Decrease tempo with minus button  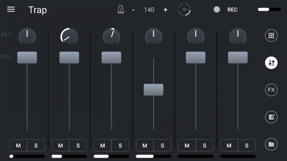[133, 10]
